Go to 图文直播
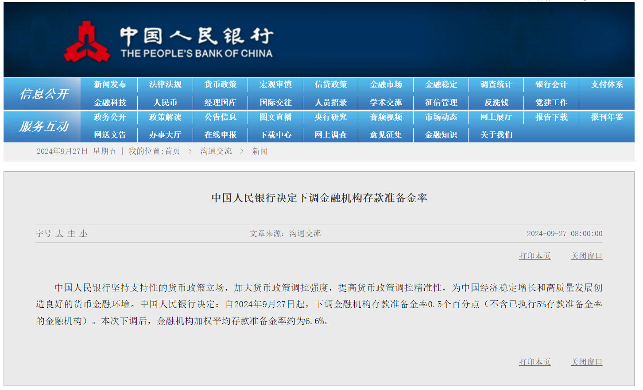Screen dimensions: 643x390 (x=275, y=117)
